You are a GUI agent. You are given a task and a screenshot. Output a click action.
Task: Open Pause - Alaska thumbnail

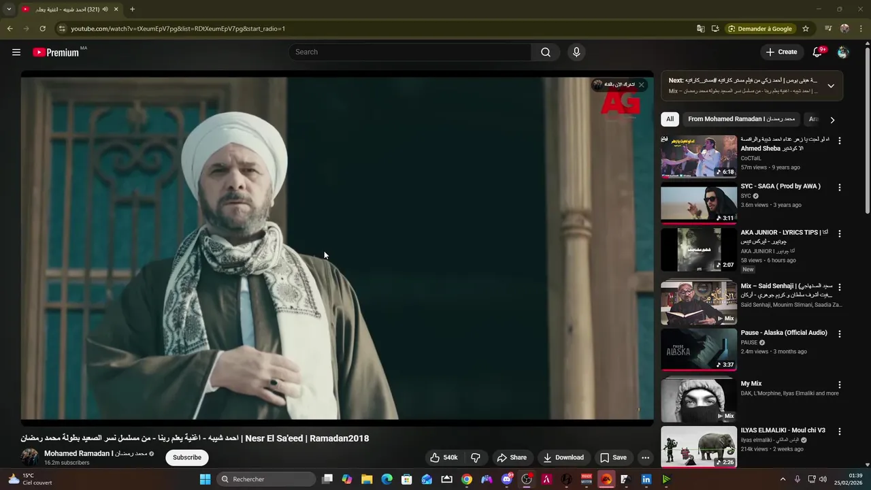click(x=699, y=349)
